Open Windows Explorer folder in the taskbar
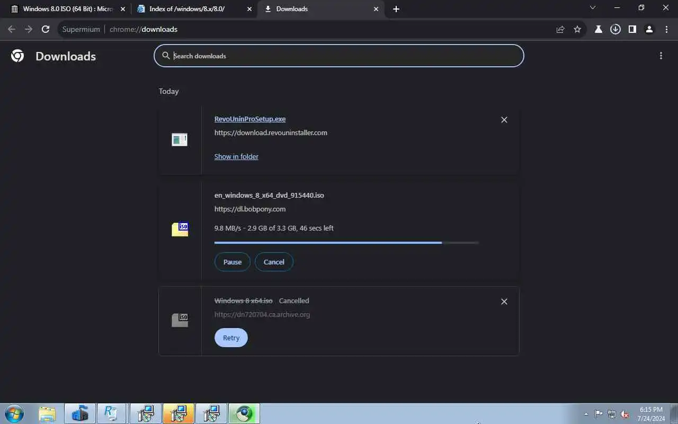Image resolution: width=678 pixels, height=424 pixels. 47,413
